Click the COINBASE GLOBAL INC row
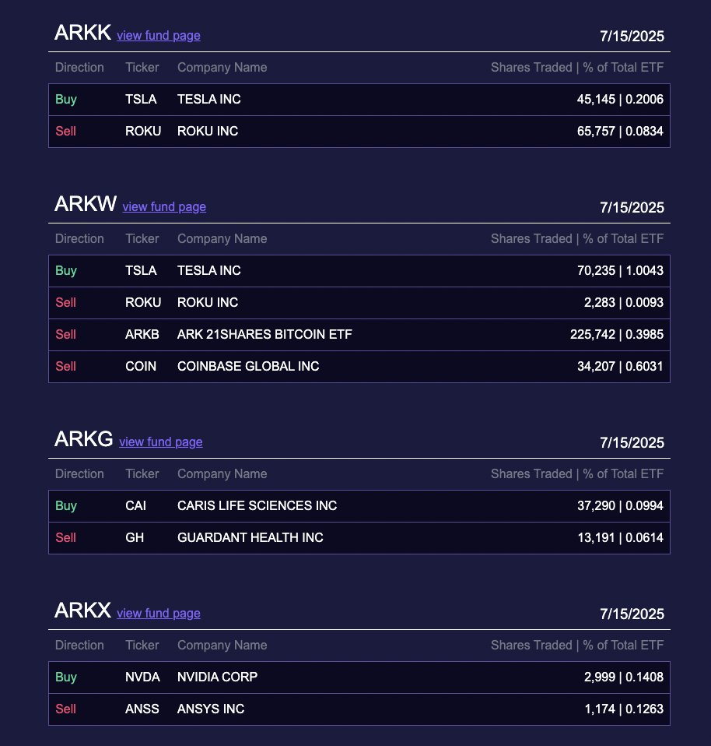 pyautogui.click(x=359, y=366)
